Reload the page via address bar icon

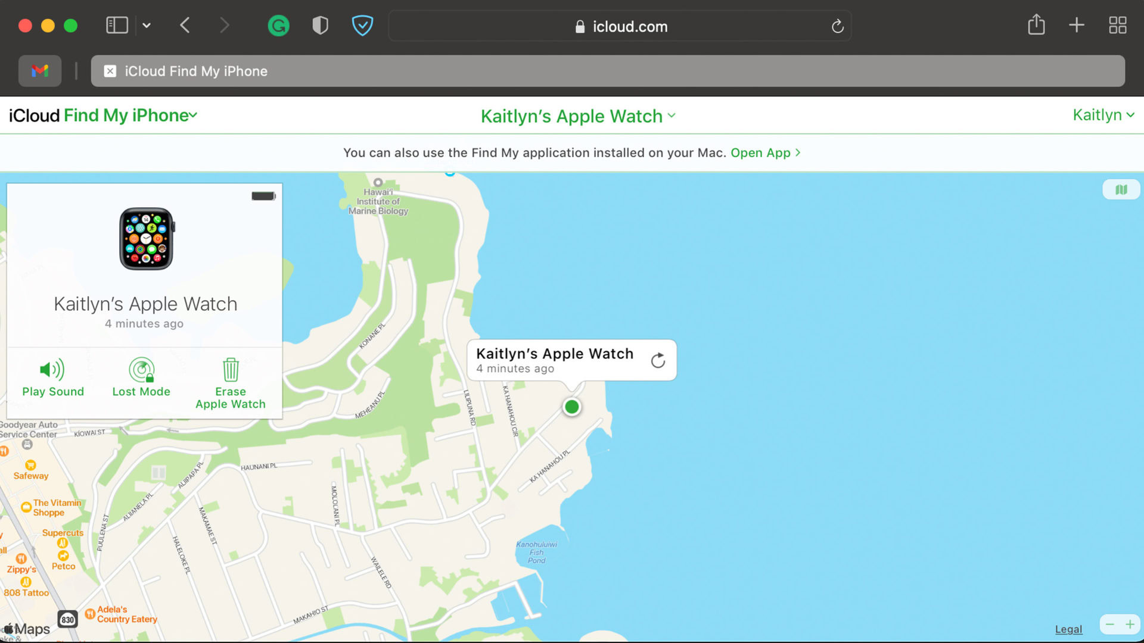pyautogui.click(x=837, y=26)
